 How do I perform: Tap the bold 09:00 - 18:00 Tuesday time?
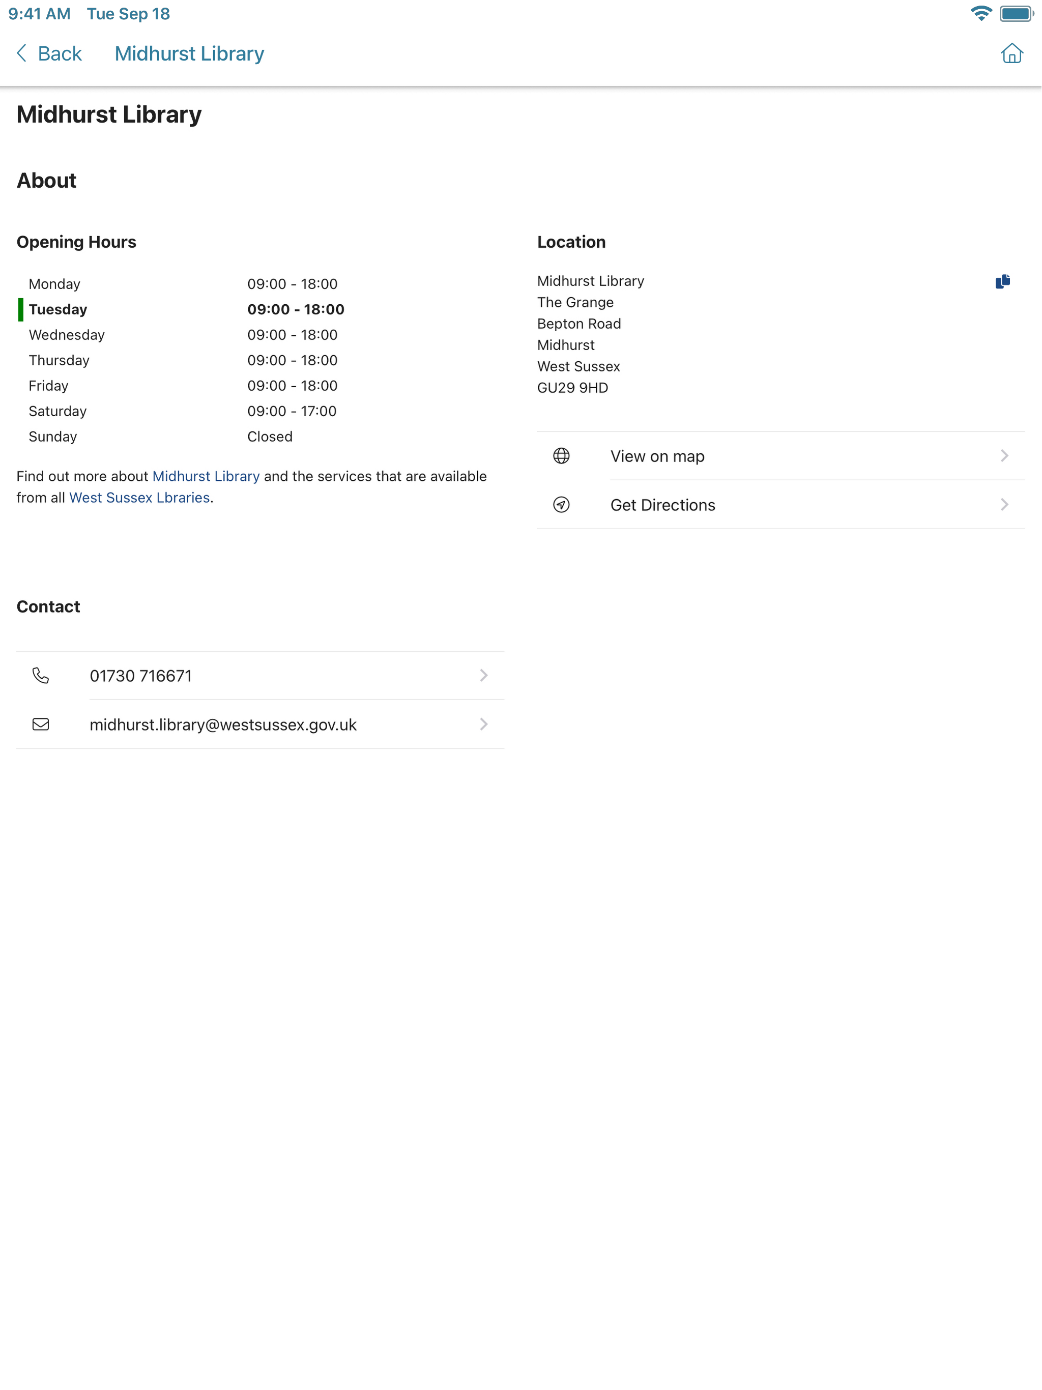pos(296,309)
